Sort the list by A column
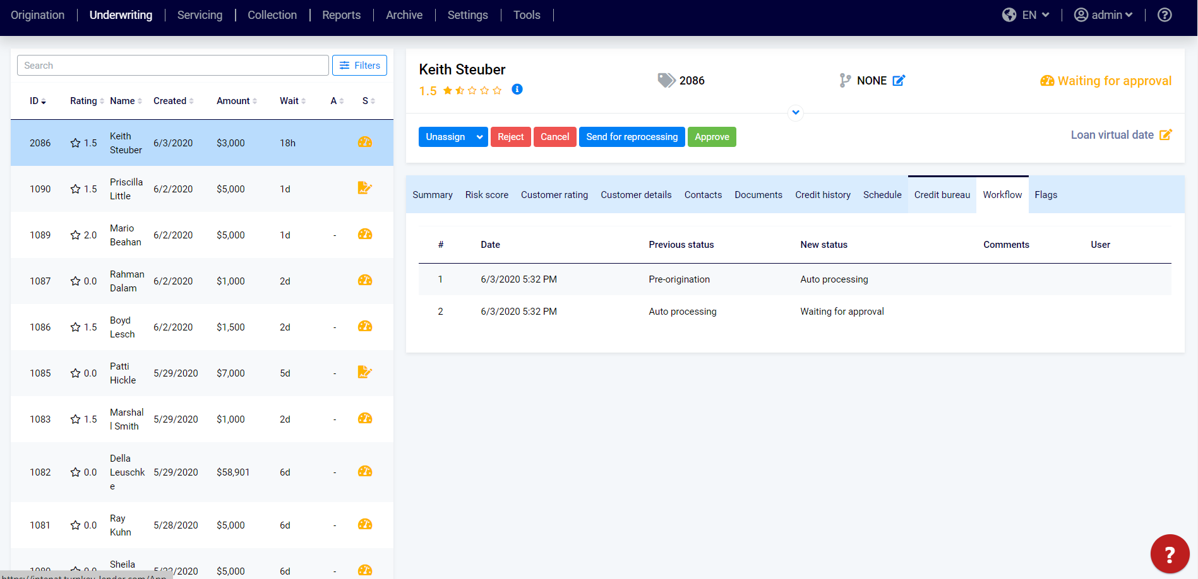 tap(337, 101)
